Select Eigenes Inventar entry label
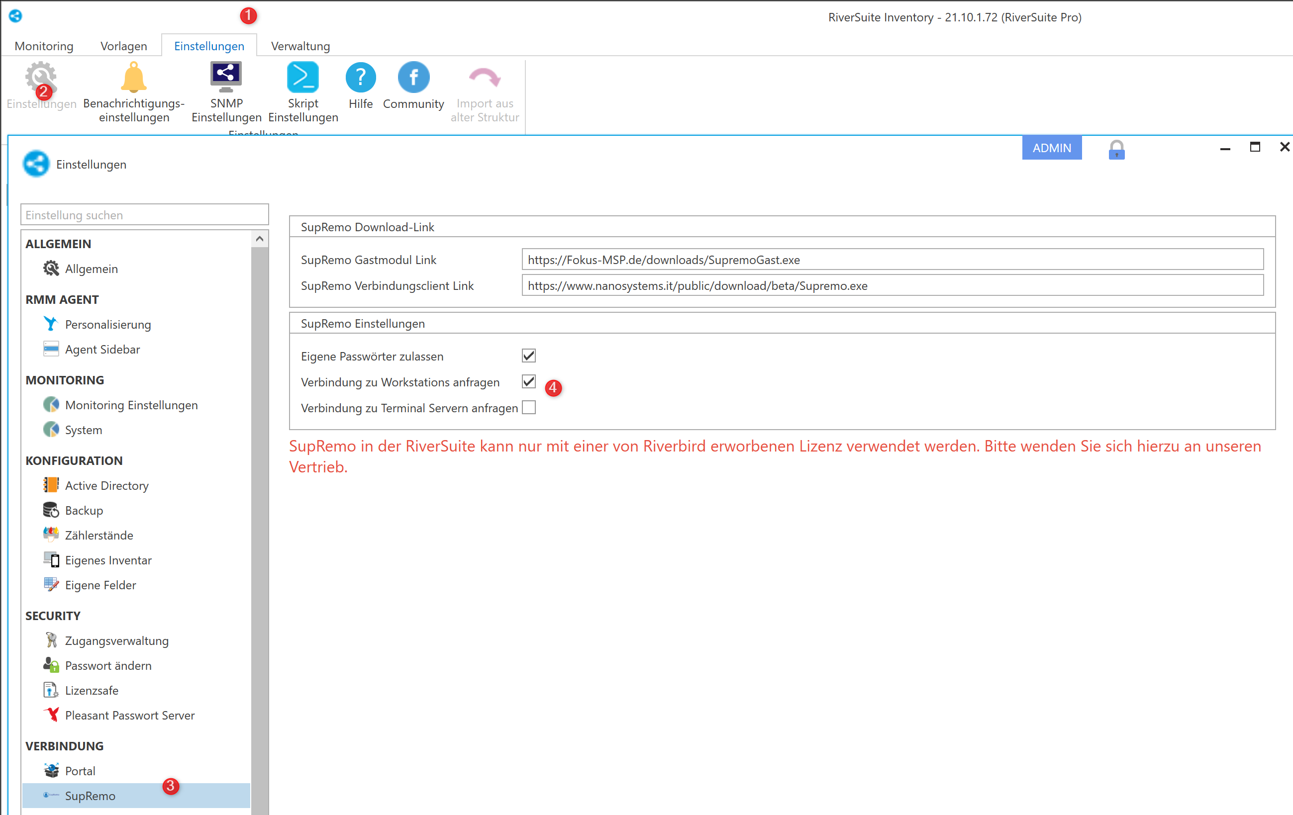This screenshot has height=815, width=1293. point(108,560)
